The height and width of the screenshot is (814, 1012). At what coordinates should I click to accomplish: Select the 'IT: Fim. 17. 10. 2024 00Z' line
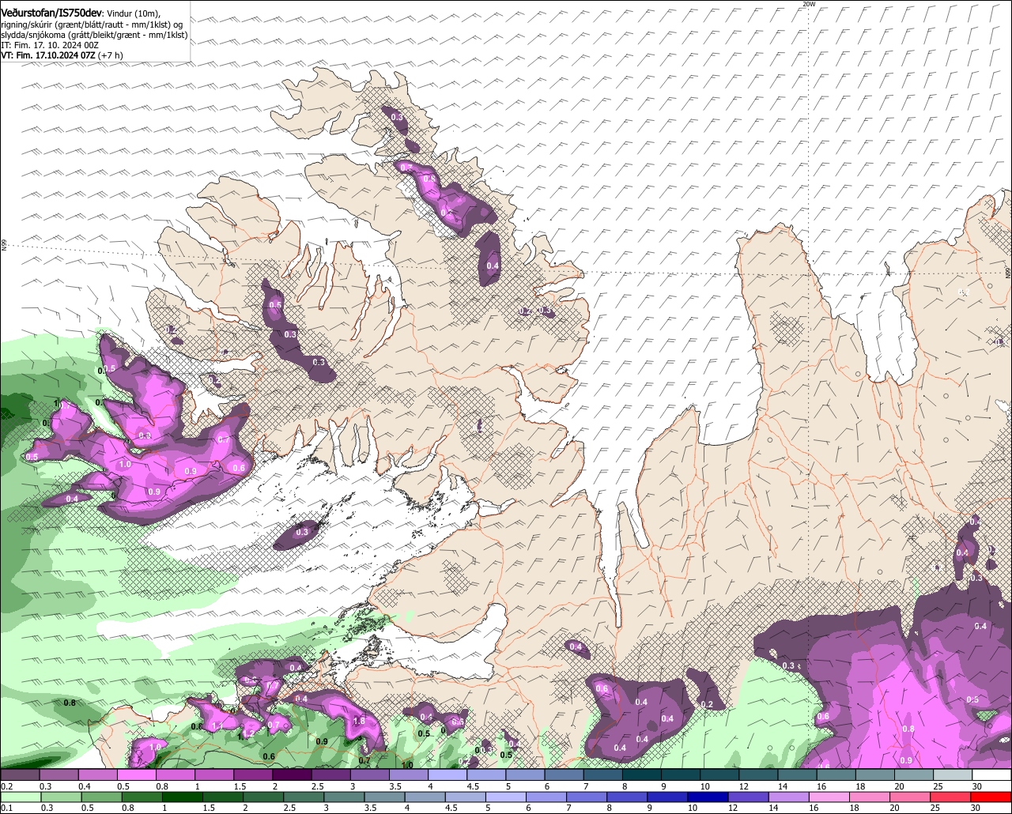point(50,45)
